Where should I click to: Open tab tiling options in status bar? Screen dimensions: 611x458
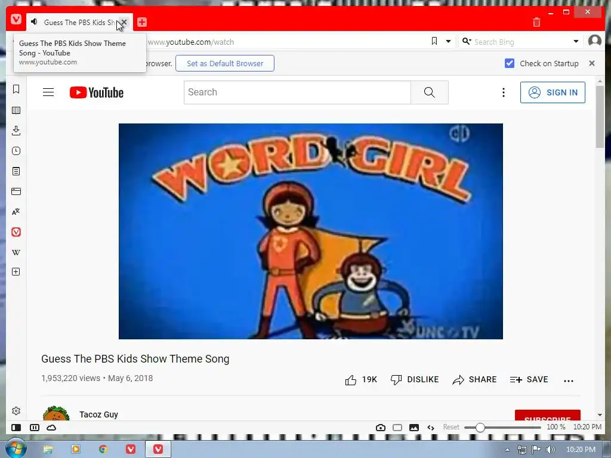point(34,428)
